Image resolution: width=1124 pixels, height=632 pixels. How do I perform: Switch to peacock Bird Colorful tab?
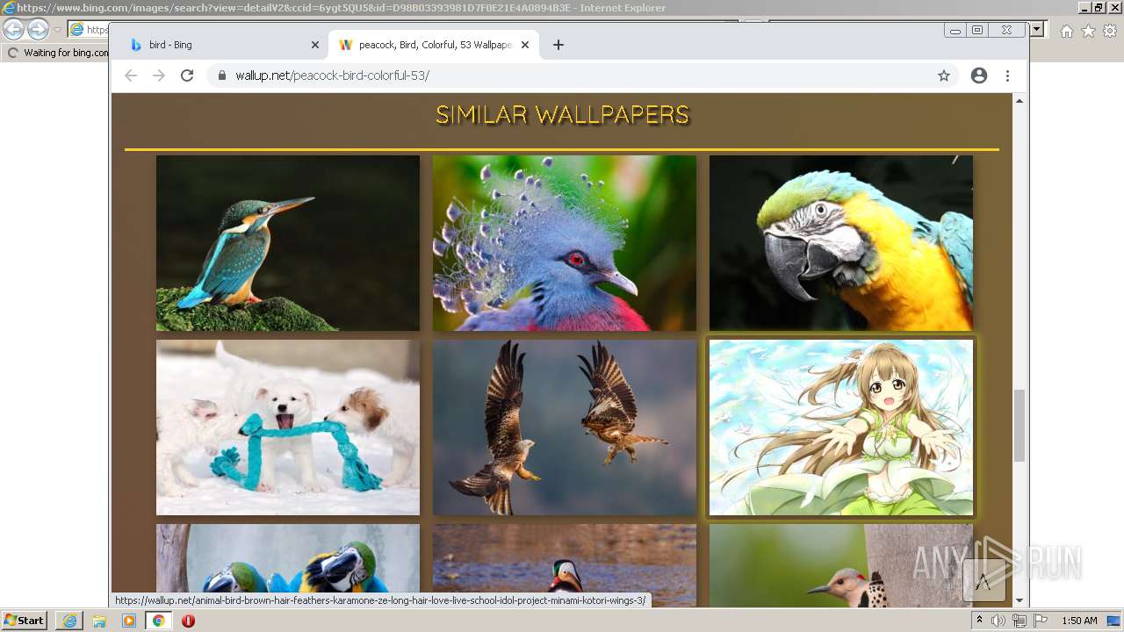coord(434,45)
